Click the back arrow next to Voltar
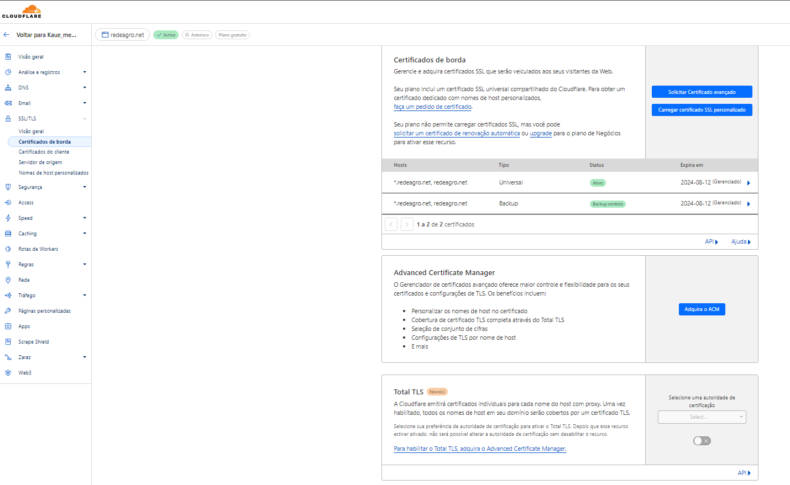 7,35
